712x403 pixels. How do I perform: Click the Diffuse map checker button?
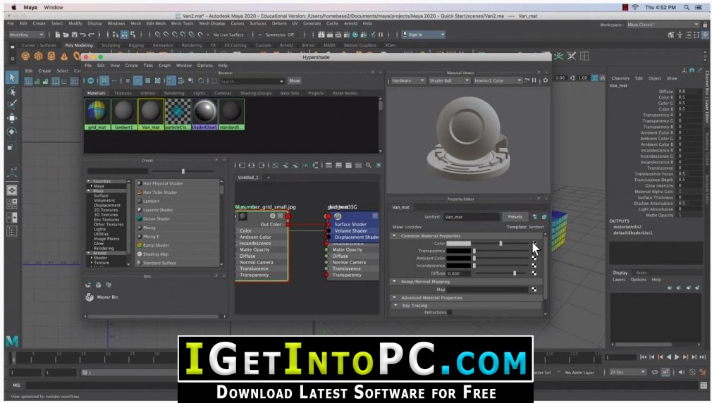534,273
